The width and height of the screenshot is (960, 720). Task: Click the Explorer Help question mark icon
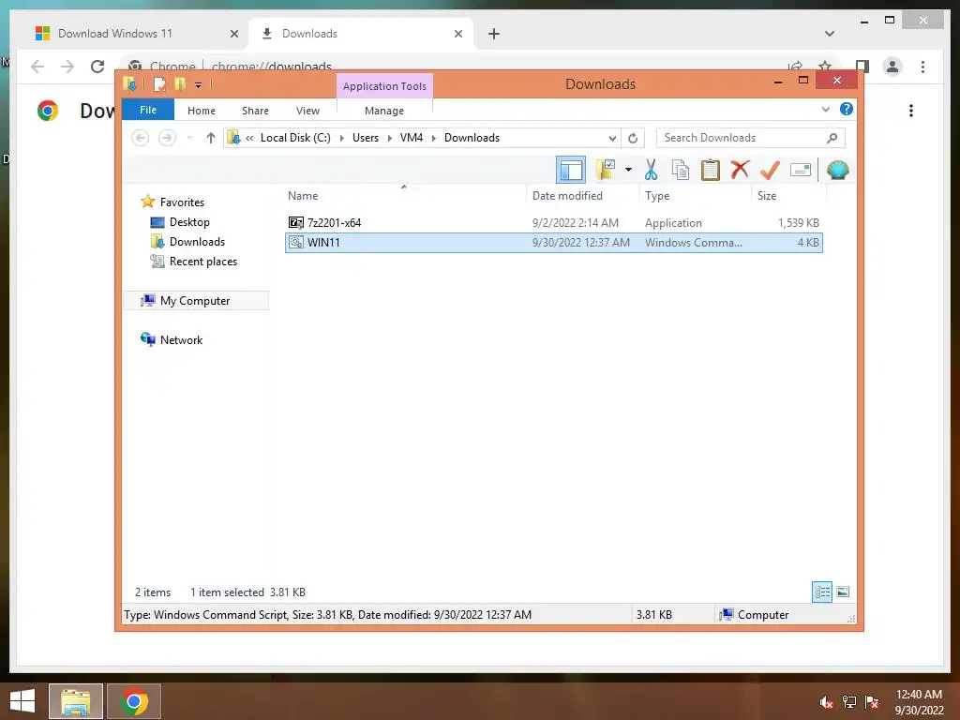tap(847, 109)
